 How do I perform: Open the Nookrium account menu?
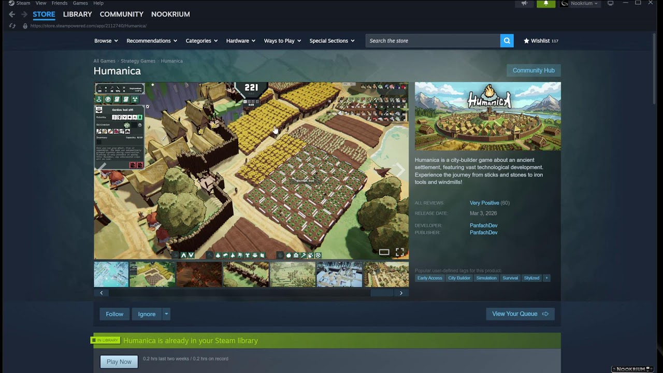(x=580, y=3)
